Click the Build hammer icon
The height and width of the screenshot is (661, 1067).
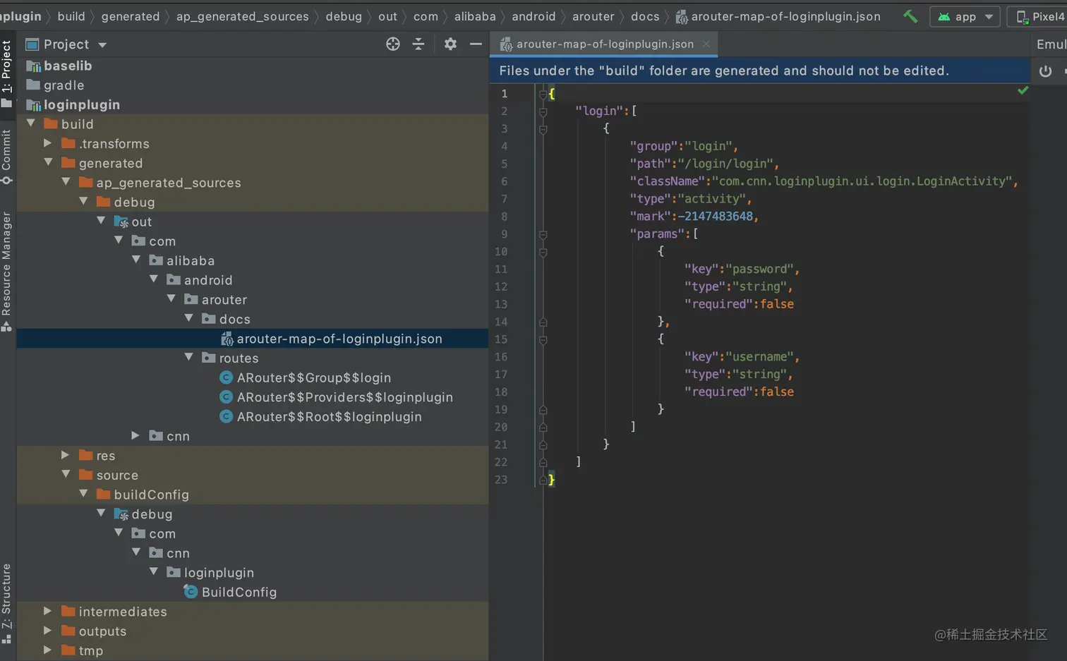[910, 16]
